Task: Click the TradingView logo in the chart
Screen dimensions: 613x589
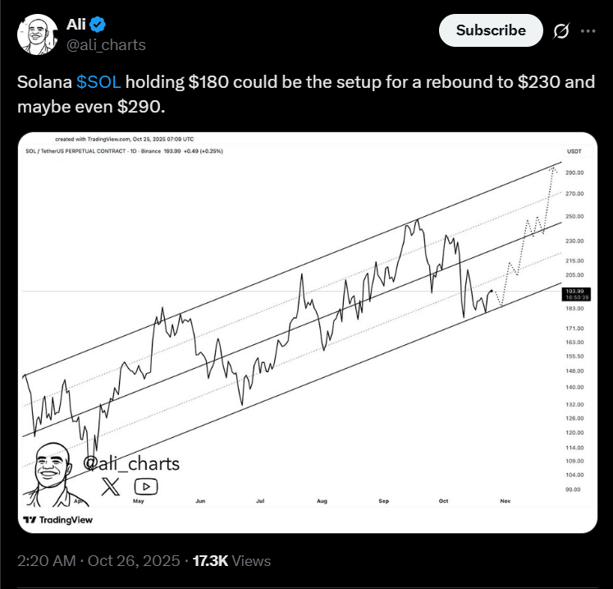Action: 58,520
